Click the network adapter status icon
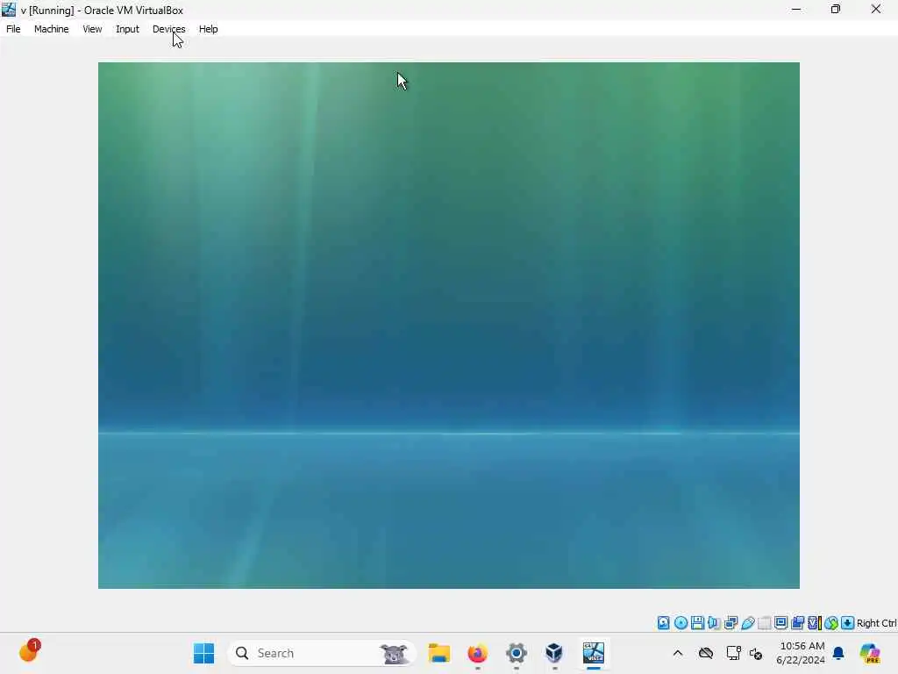Screen dimensions: 898x674 click(731, 623)
